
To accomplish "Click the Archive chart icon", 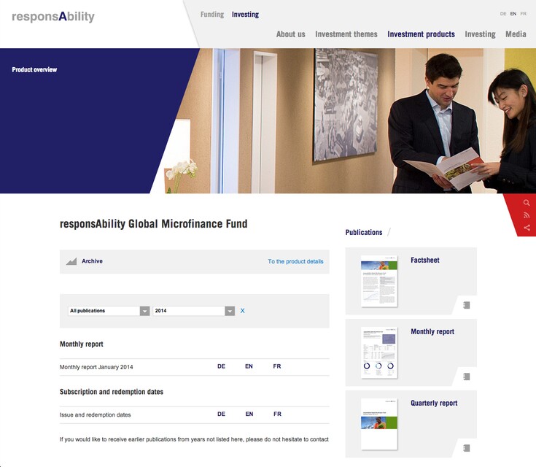I will pos(71,261).
